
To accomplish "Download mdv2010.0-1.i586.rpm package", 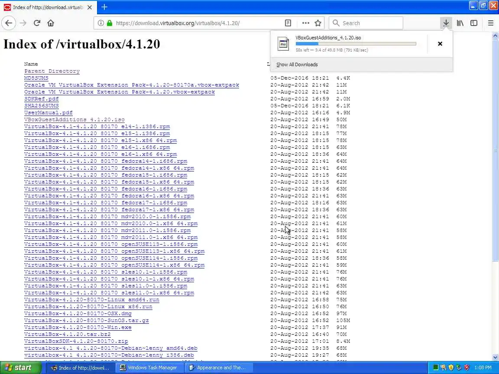I will coord(107,216).
